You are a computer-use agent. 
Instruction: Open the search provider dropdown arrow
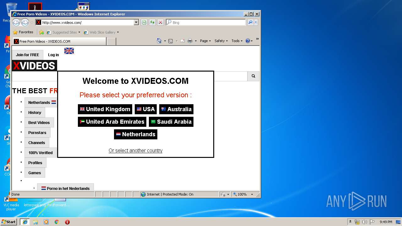click(256, 22)
